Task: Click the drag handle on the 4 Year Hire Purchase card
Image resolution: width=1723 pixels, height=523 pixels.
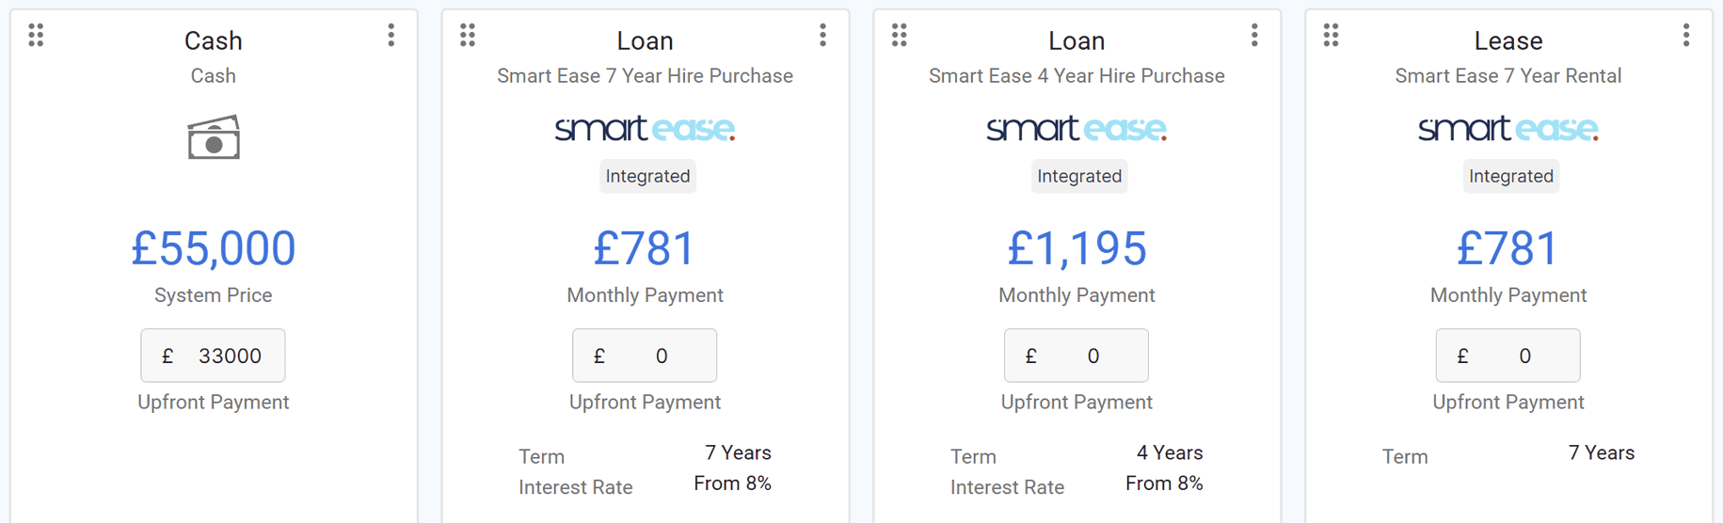Action: point(900,36)
